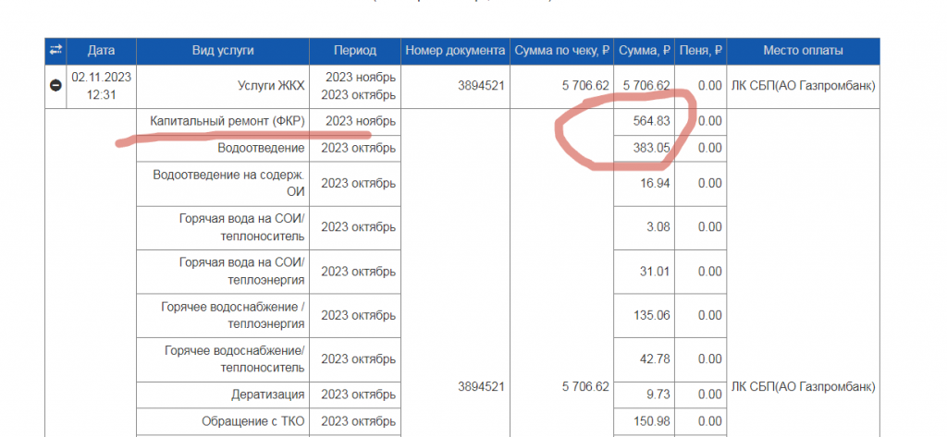Viewport: 947px width, 437px height.
Task: Click the Пеня column header
Action: (699, 50)
